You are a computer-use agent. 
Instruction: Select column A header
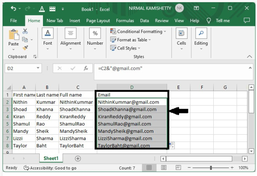[24, 87]
